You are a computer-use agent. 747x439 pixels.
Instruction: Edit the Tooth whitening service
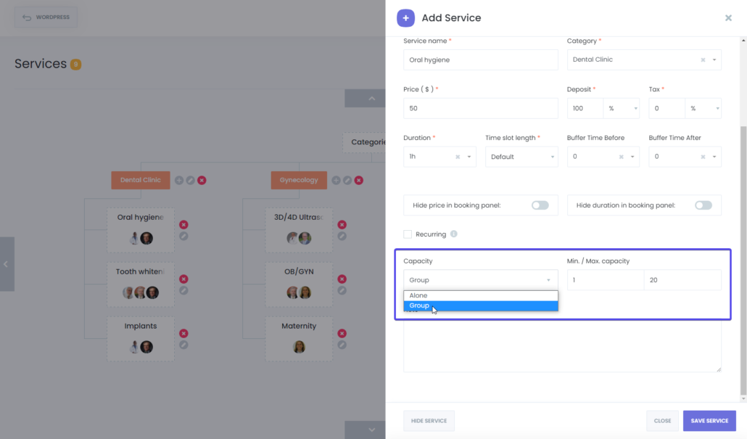click(x=183, y=290)
